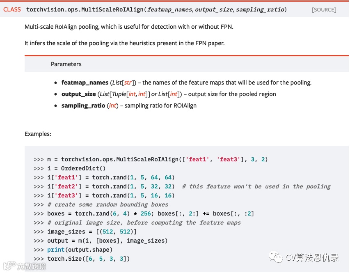Click the comment 'this feature won't be used'

point(256,186)
